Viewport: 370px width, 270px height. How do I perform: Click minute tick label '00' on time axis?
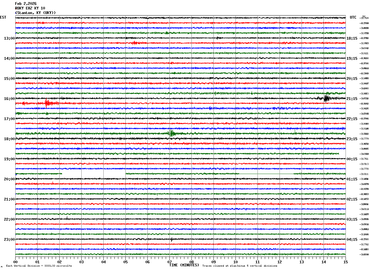(x=15, y=262)
